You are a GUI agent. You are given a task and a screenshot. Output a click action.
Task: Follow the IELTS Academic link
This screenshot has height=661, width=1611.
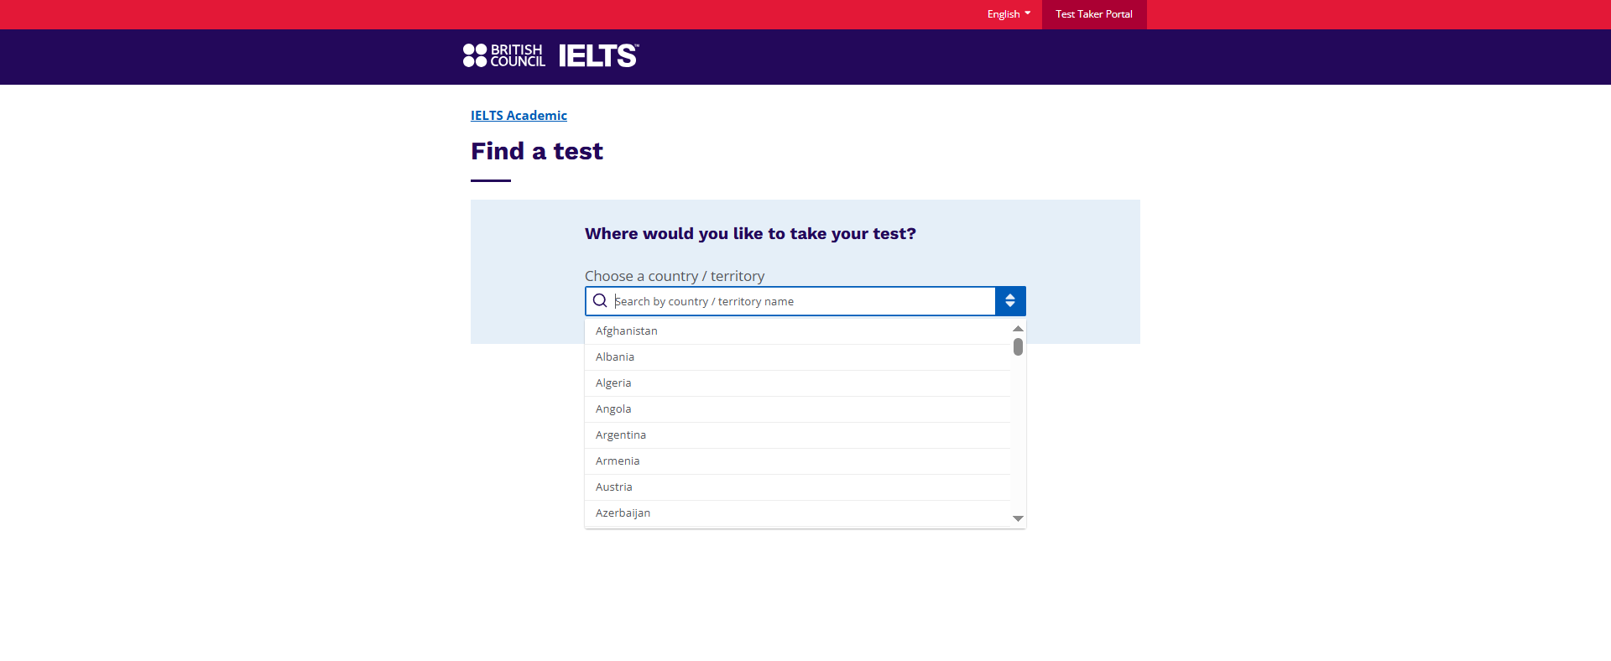click(x=519, y=116)
